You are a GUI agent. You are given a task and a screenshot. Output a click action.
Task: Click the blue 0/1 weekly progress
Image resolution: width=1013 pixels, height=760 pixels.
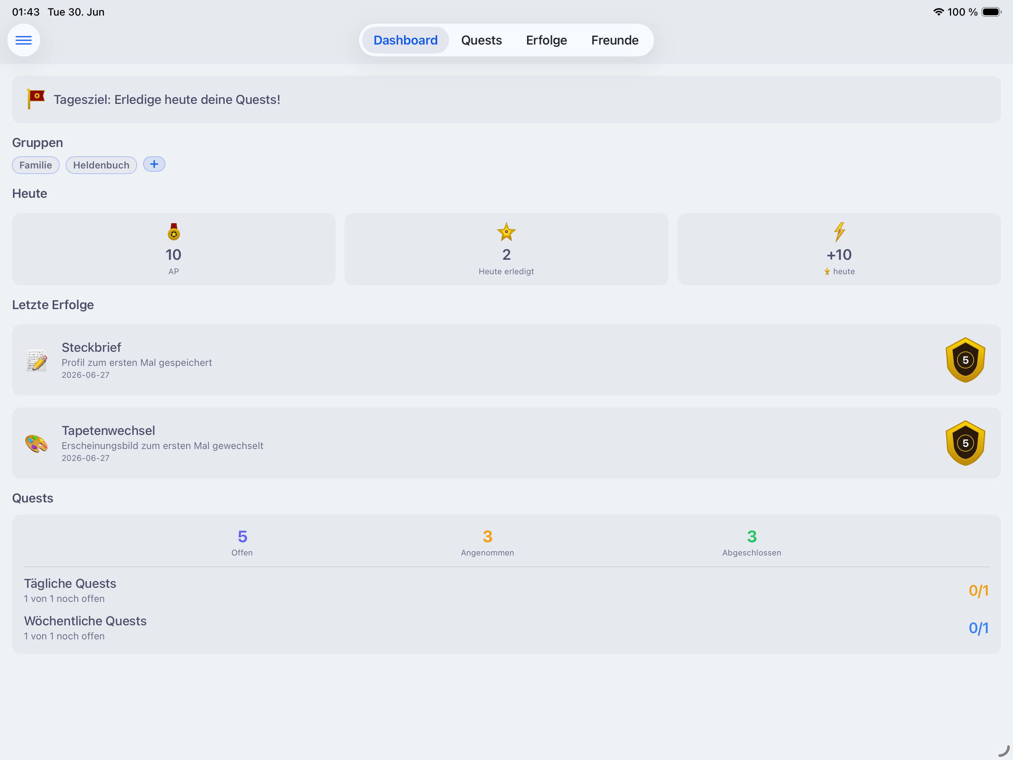(978, 628)
